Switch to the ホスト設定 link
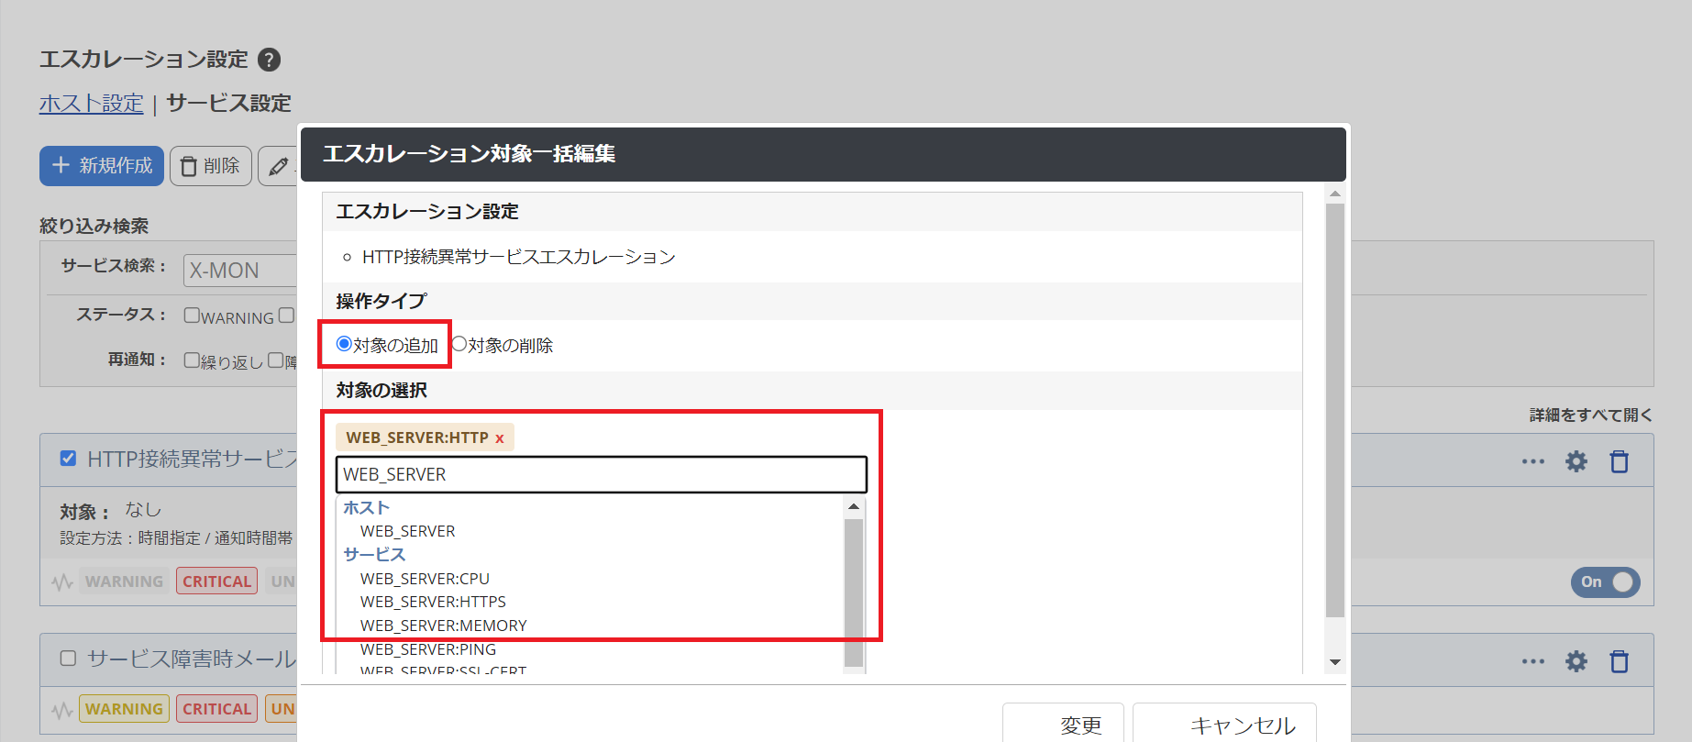This screenshot has height=742, width=1692. click(x=91, y=103)
